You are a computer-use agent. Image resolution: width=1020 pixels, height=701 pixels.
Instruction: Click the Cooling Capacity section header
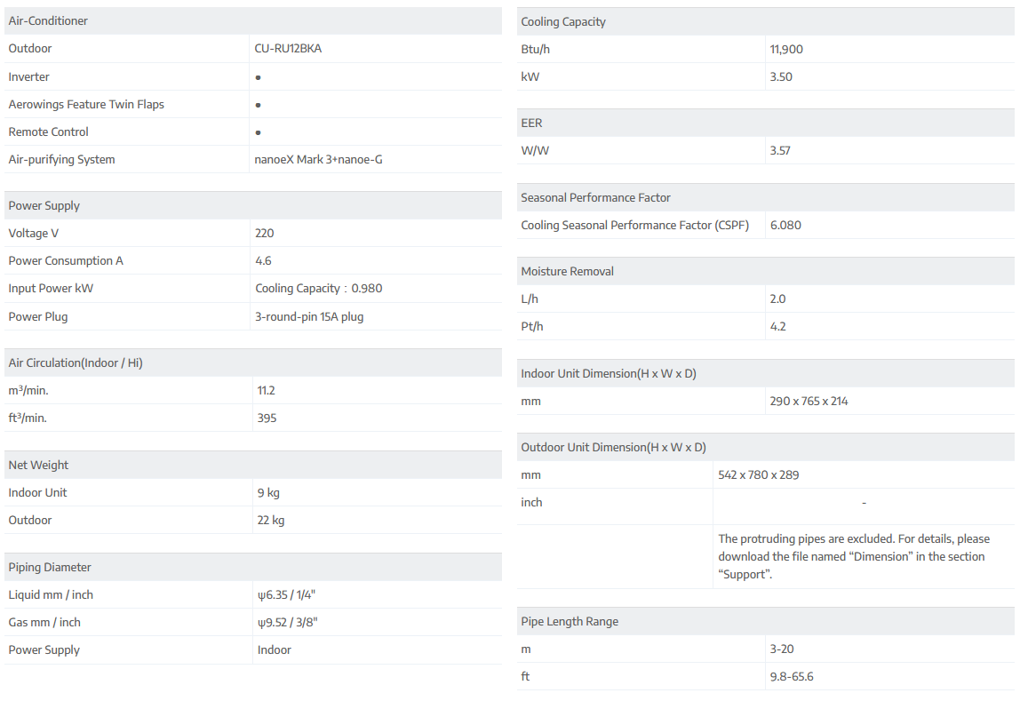pos(563,21)
